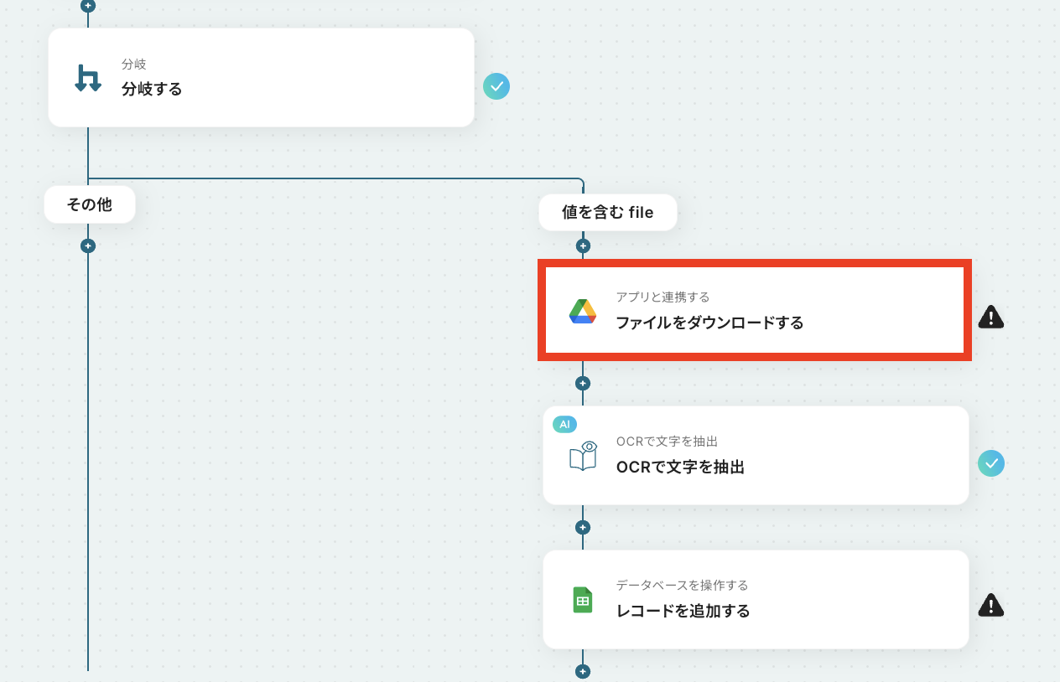Click the plus node between OCR and レコードを追加する
Viewport: 1060px width, 682px height.
tap(583, 528)
